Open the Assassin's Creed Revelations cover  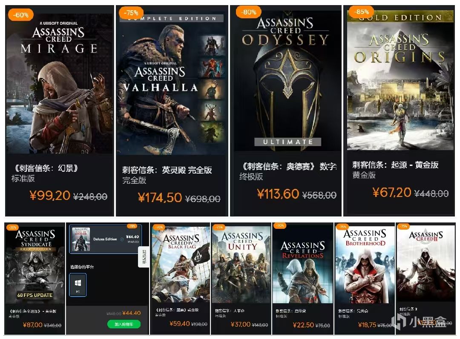(302, 265)
